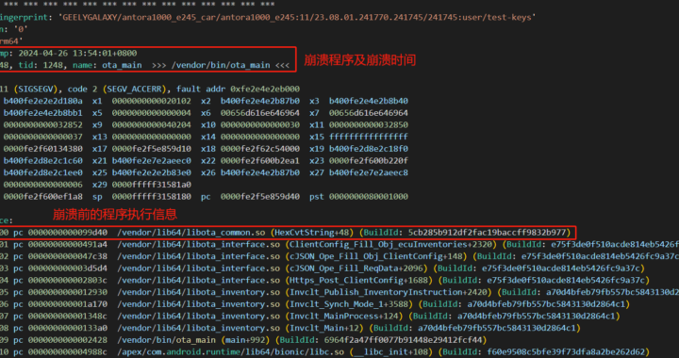Click '(cJSON_Ope_Fill_Obj_ClientConfig+148)' symbol
Viewport: 679px width, 358px height.
pos(376,257)
